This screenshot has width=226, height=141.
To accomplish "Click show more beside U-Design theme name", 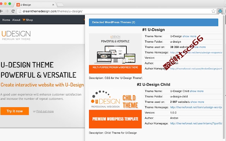I will click(x=189, y=36).
